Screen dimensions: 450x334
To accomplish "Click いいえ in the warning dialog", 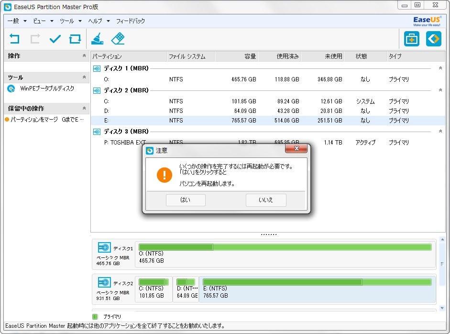I will (x=266, y=200).
